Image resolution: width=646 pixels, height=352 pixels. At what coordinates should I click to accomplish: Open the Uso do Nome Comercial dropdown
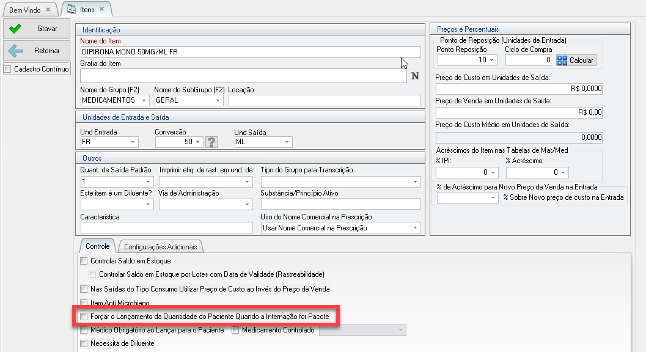416,228
